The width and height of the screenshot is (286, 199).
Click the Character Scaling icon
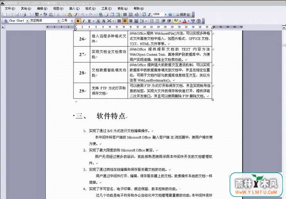click(x=109, y=21)
